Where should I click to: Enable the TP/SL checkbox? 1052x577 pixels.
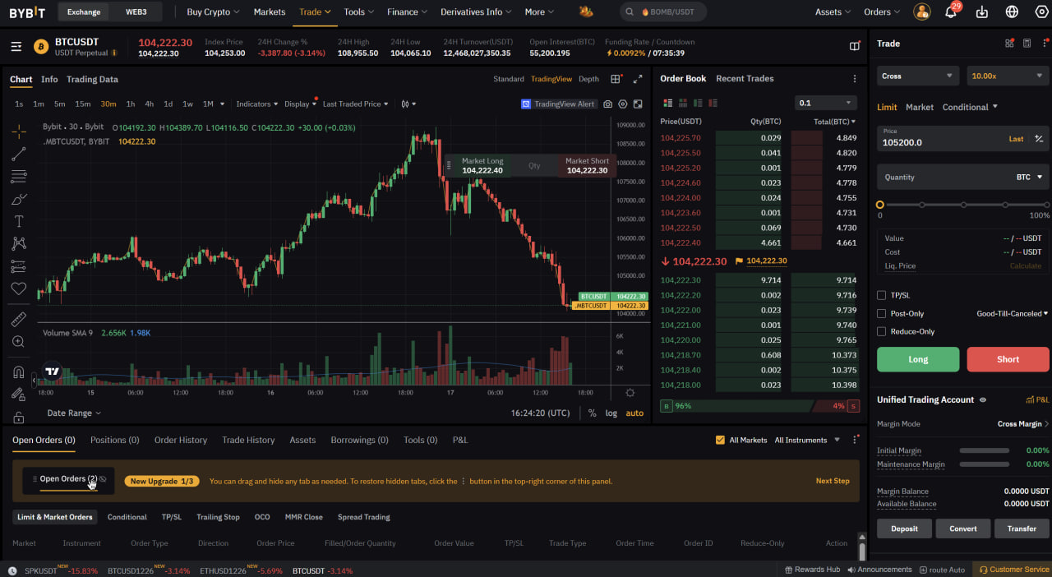(881, 295)
